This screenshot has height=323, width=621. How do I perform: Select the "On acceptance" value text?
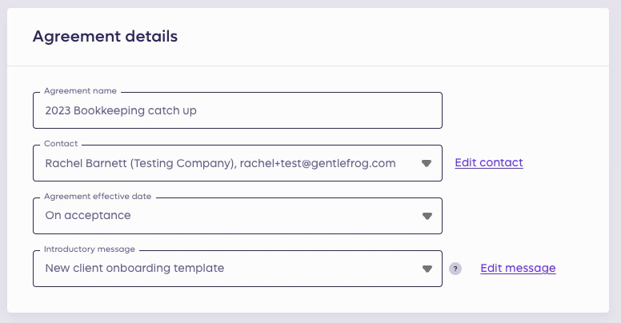coord(88,215)
